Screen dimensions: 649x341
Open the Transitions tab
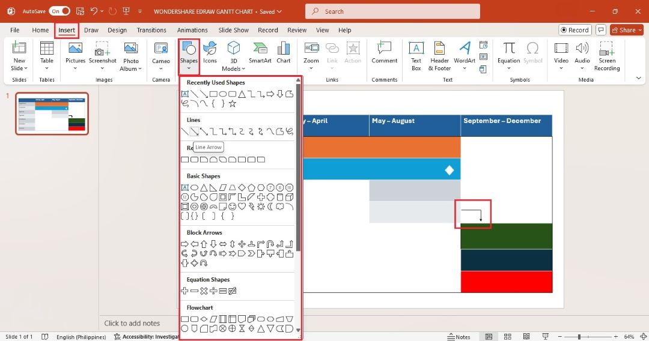point(151,30)
